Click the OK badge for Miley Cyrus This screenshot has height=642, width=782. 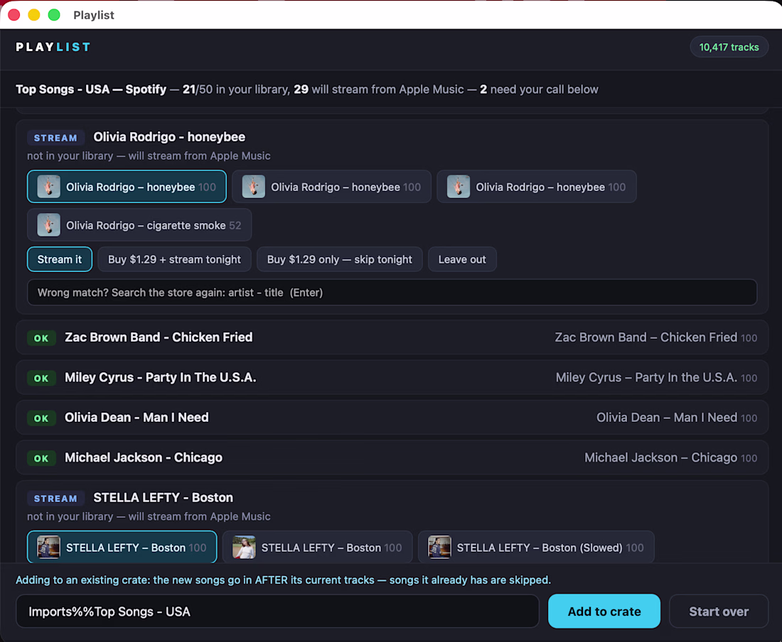41,378
